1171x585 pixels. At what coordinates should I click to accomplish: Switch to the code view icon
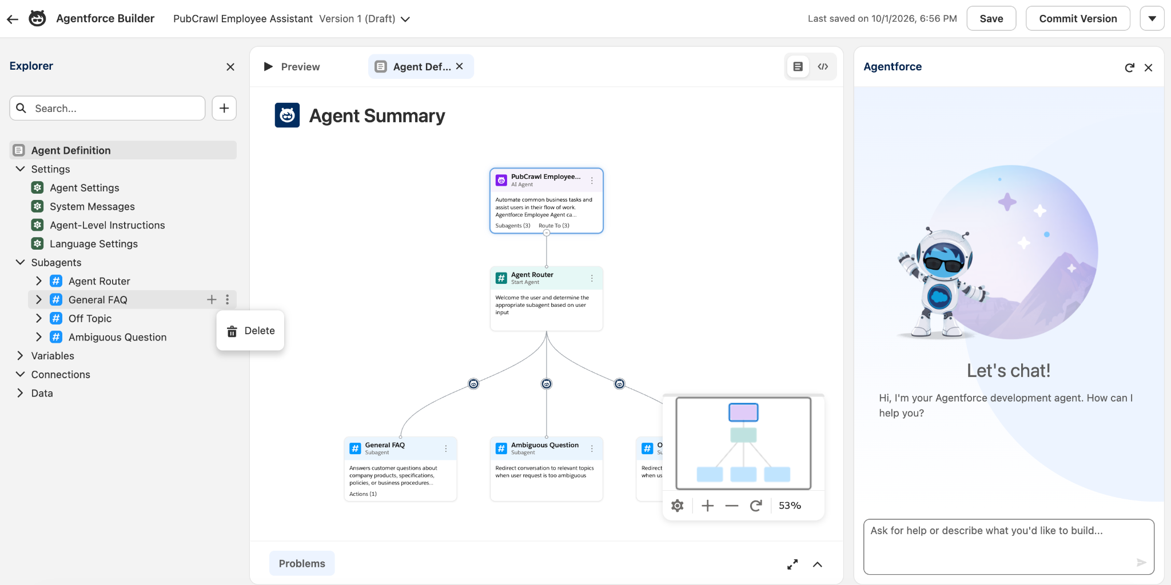[823, 67]
